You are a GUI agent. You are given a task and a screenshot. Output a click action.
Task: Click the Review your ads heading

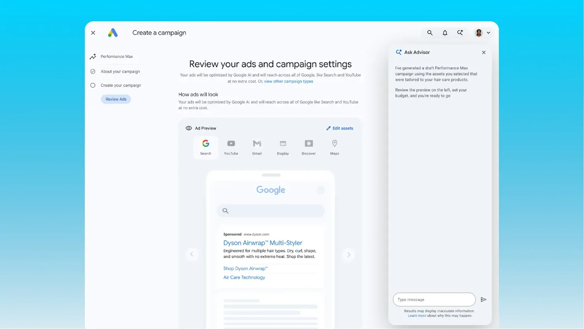[x=270, y=64]
